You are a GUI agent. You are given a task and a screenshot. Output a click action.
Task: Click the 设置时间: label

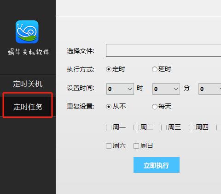coord(81,88)
